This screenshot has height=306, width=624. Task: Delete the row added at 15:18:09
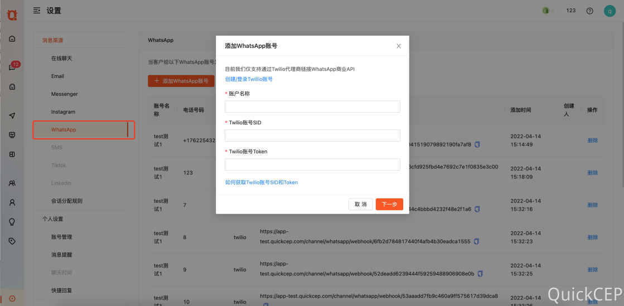coord(593,173)
